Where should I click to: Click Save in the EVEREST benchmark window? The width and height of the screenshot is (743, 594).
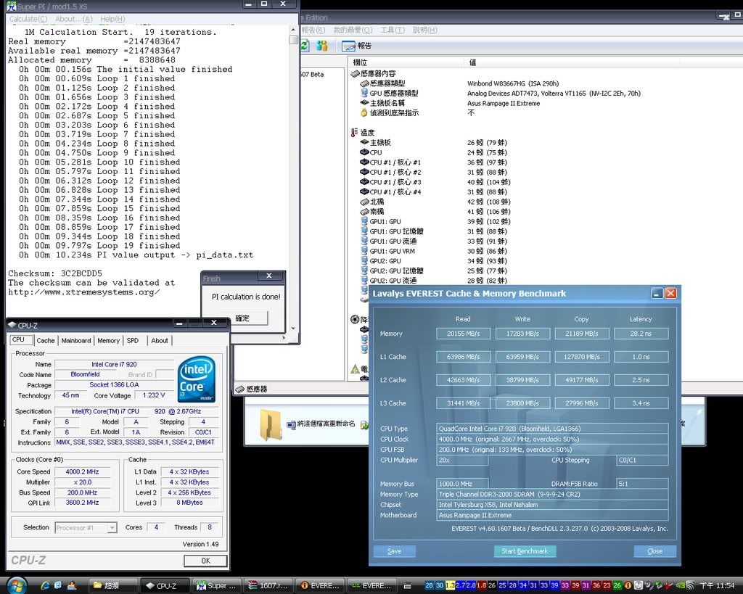click(x=394, y=551)
